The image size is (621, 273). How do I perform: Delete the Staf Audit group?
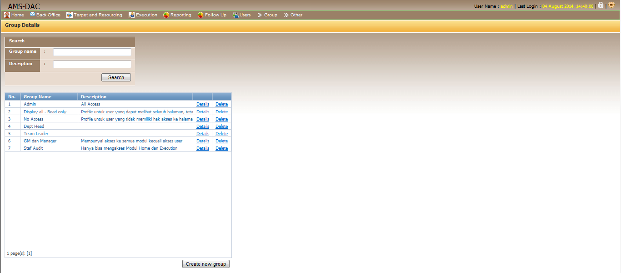(x=222, y=148)
